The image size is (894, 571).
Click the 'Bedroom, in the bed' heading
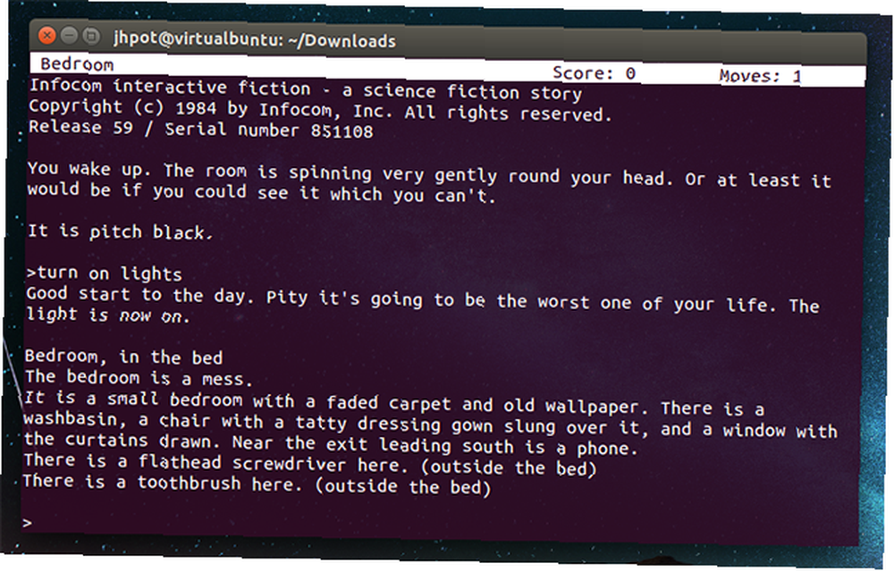coord(123,357)
